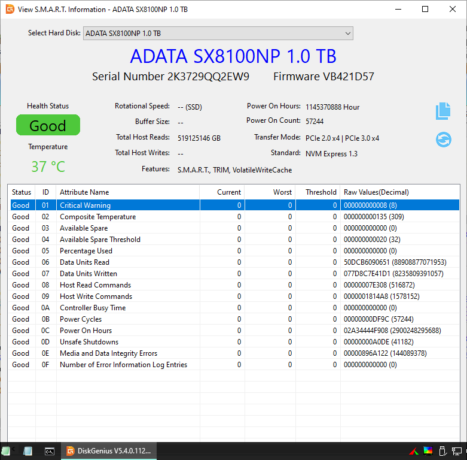This screenshot has width=467, height=460.
Task: Click the Standard value NVM Express 1.3
Action: coord(331,154)
